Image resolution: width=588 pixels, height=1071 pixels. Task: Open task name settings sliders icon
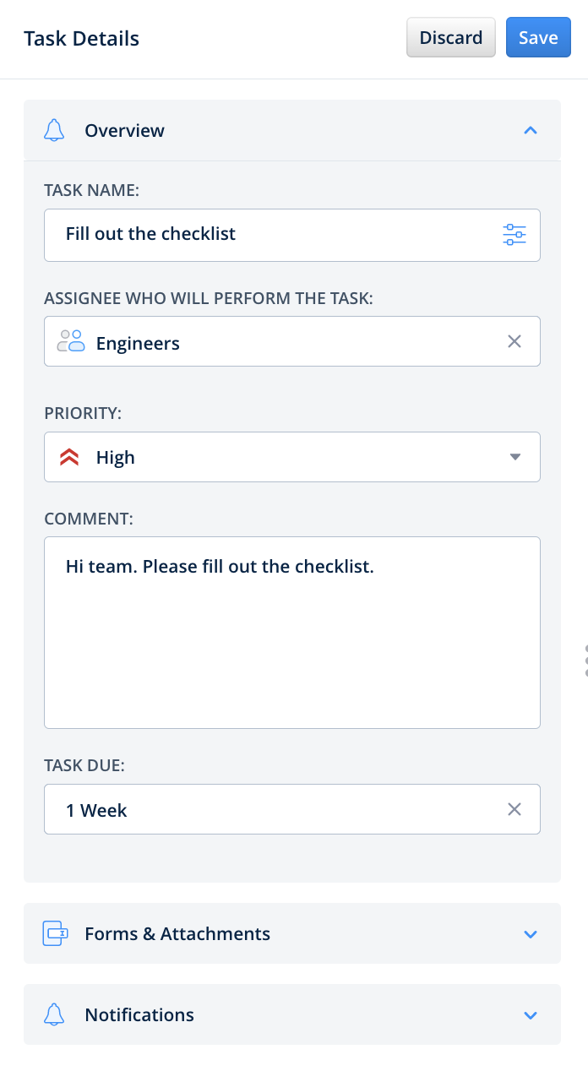(514, 235)
